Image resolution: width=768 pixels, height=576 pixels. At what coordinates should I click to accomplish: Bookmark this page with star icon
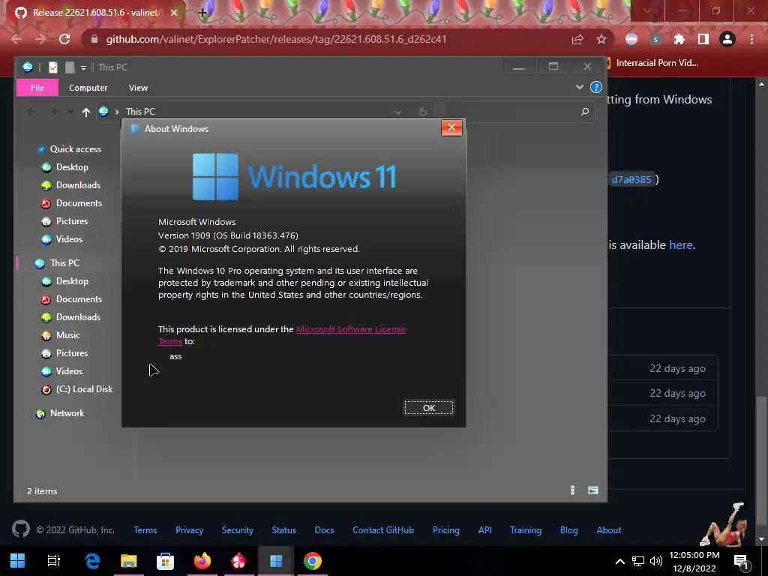[601, 39]
